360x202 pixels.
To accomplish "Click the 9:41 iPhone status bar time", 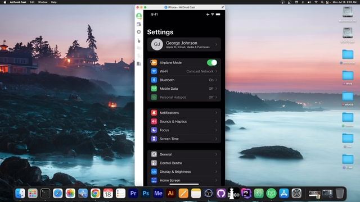I will (155, 15).
